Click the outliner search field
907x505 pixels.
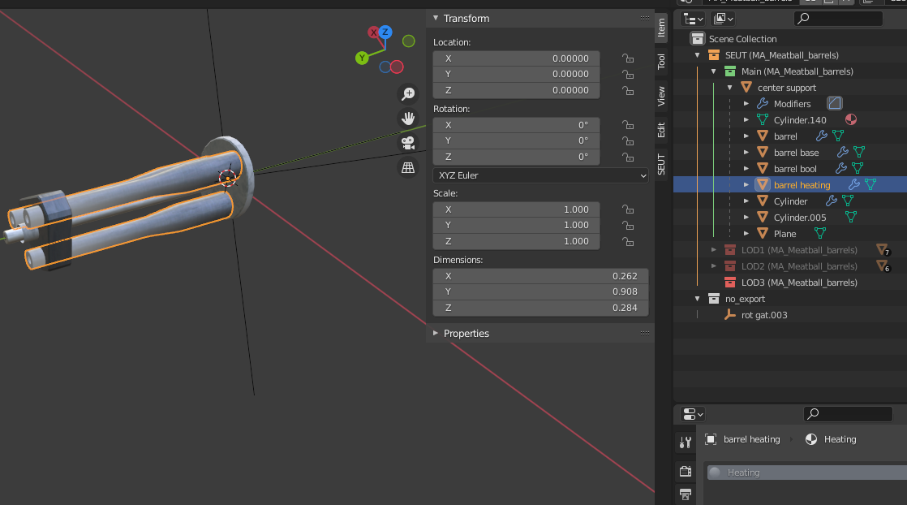[x=838, y=19]
